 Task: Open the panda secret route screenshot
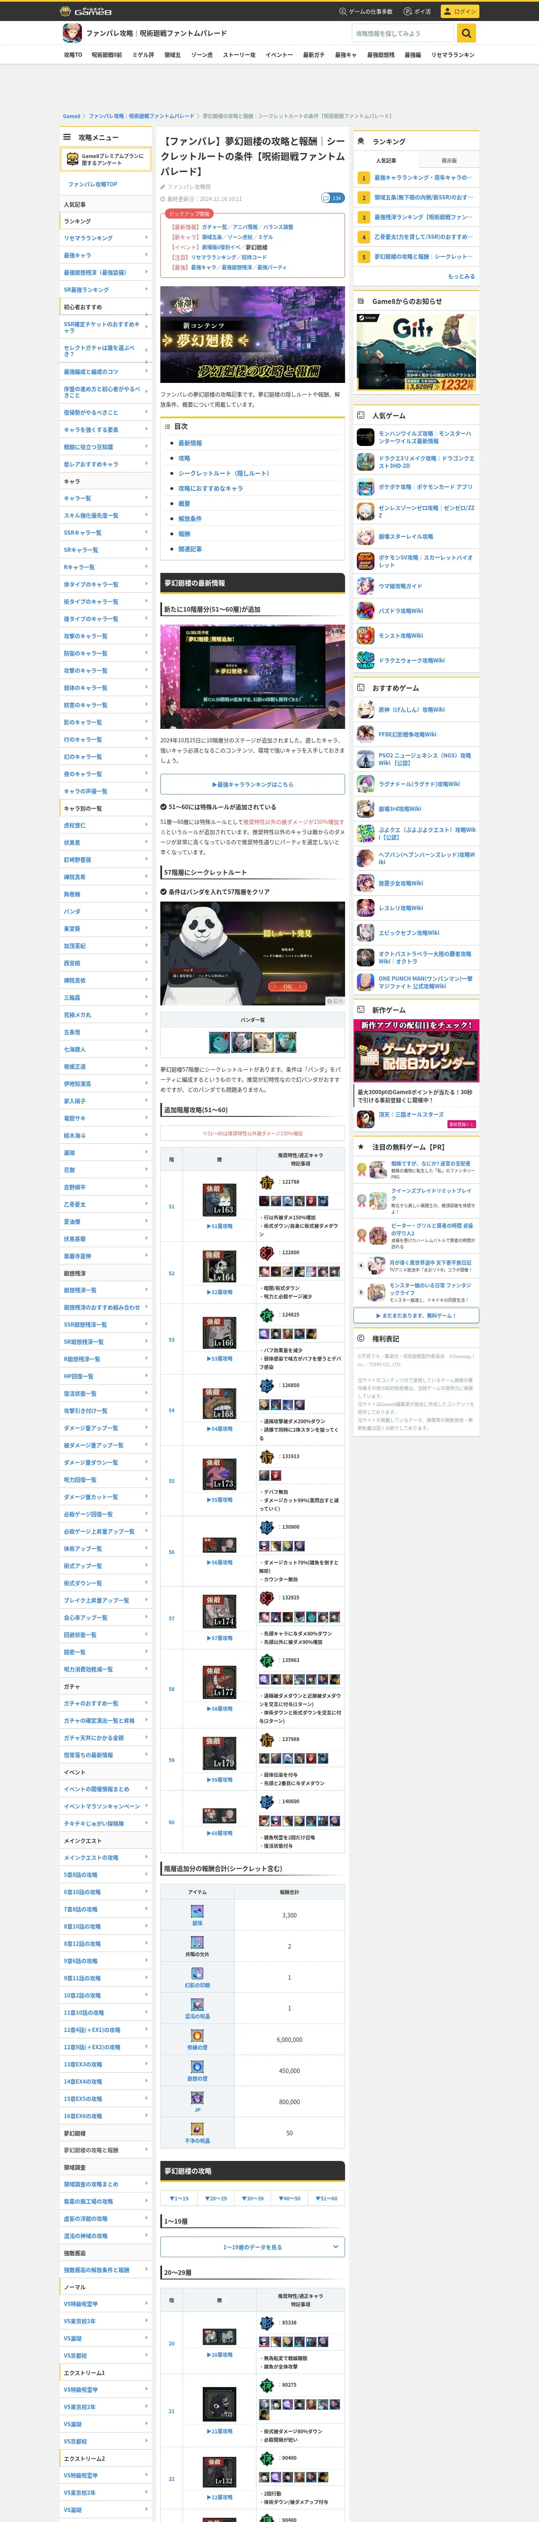point(252,954)
